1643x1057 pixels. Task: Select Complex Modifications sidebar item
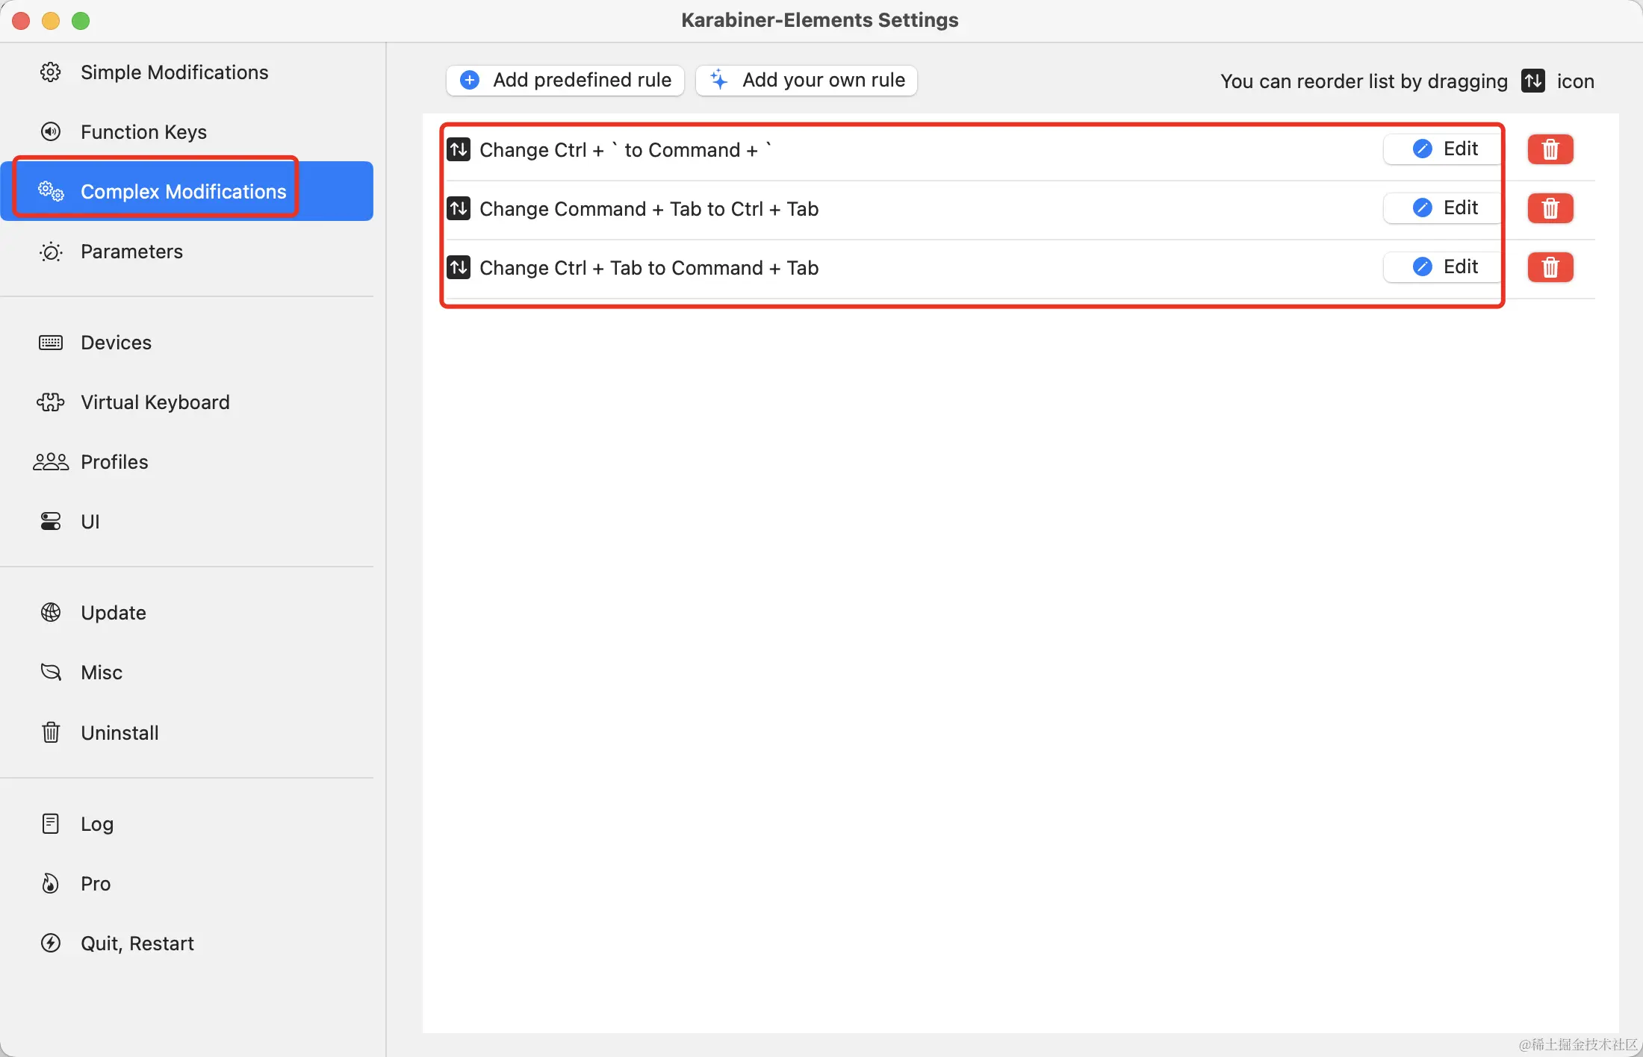(x=187, y=191)
